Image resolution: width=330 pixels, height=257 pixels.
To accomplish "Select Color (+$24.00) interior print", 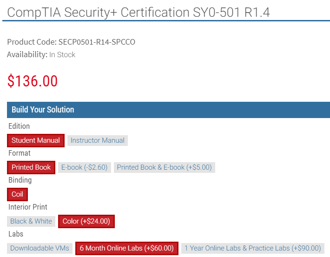I will pos(86,221).
